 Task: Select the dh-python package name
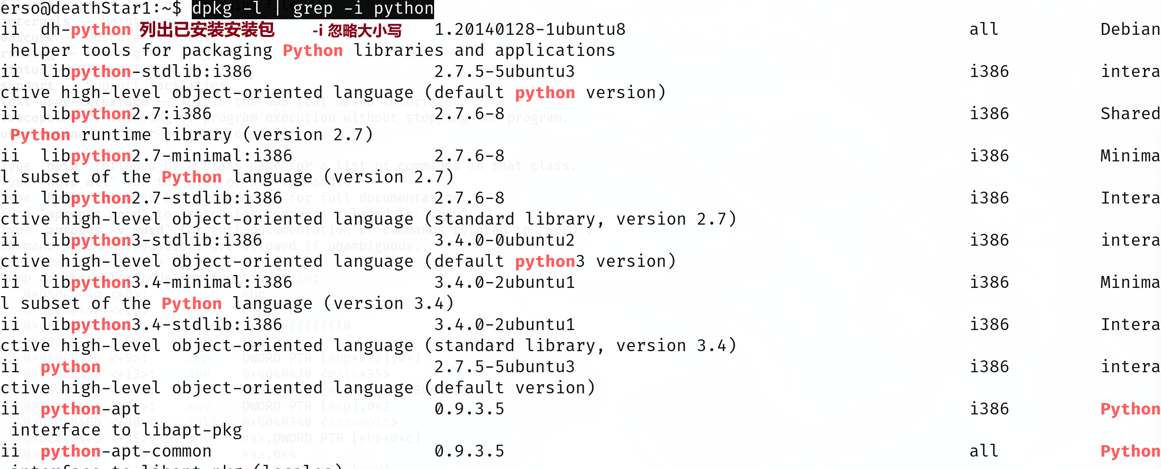(86, 30)
